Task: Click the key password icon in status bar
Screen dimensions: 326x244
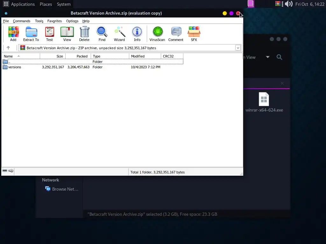Action: pos(11,171)
